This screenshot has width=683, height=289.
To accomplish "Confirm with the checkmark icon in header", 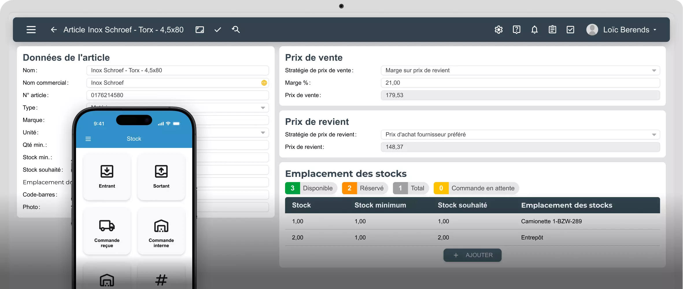I will click(x=218, y=30).
